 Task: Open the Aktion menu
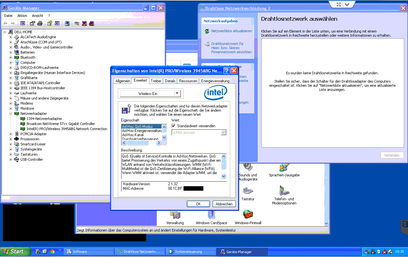22,16
